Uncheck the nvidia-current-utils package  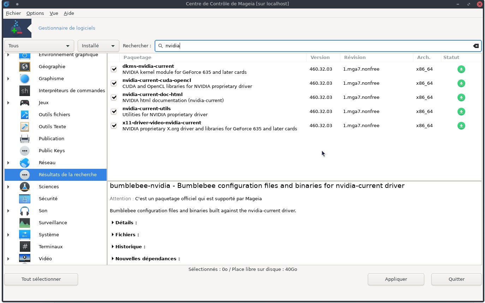click(114, 112)
